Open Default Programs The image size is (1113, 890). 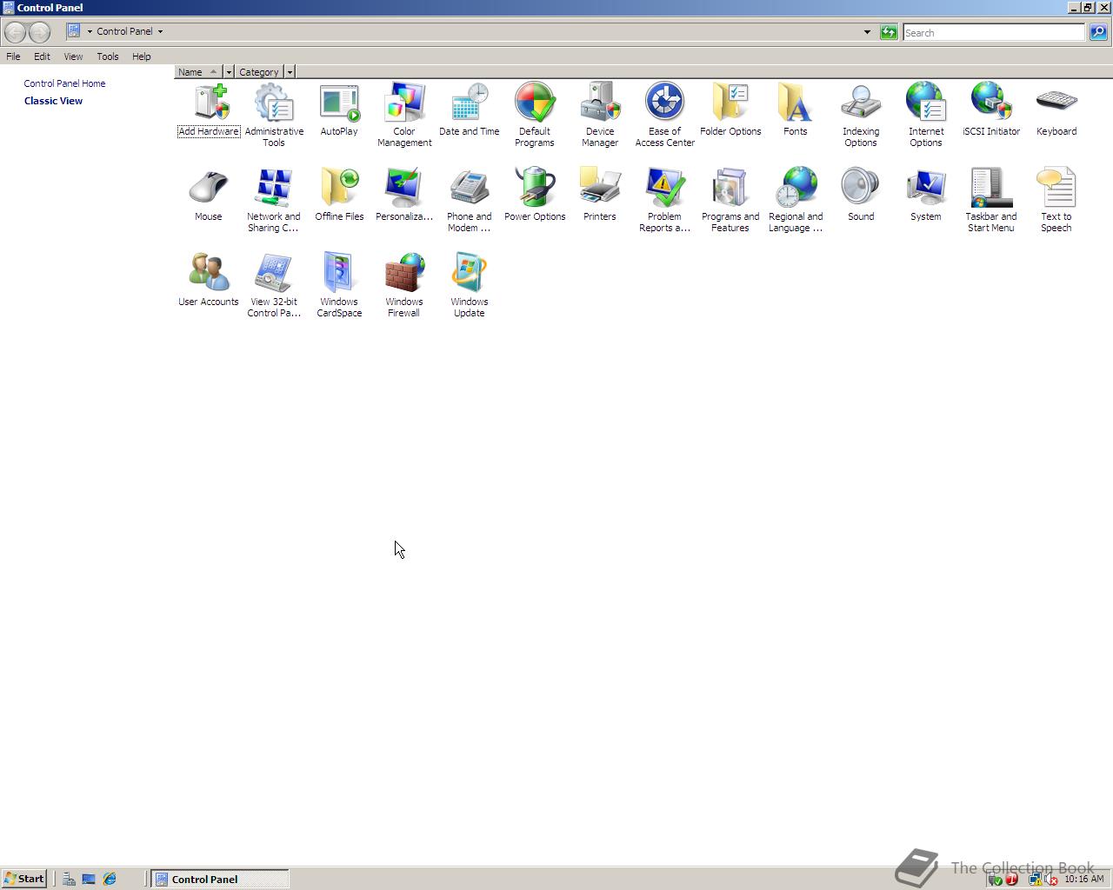[x=535, y=115]
